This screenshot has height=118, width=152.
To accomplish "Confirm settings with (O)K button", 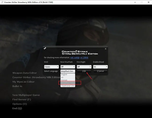I will tap(84, 71).
